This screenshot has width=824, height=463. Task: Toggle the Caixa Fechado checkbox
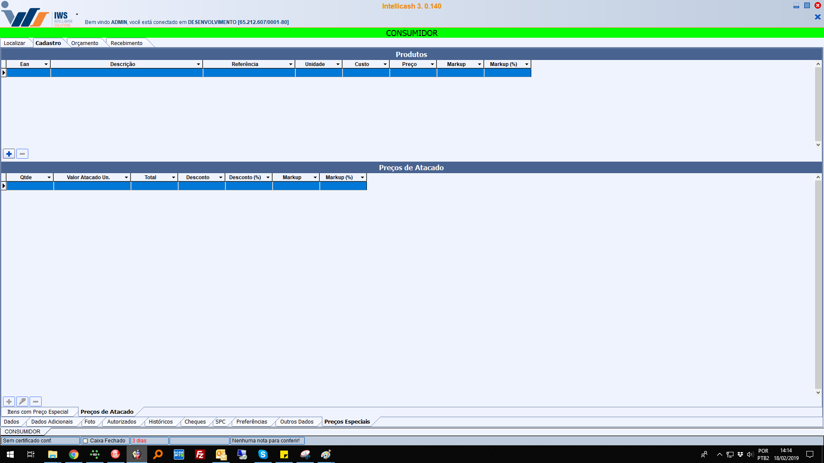click(x=85, y=441)
